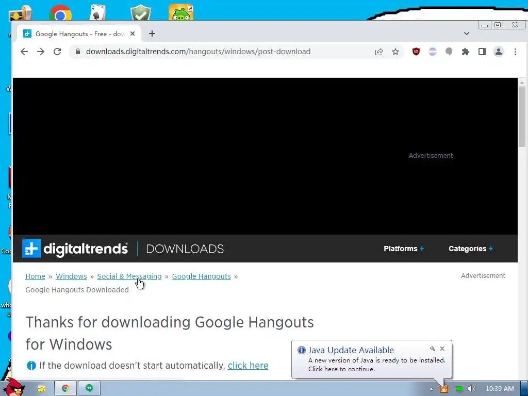Click the Show desktop strip

(524, 389)
